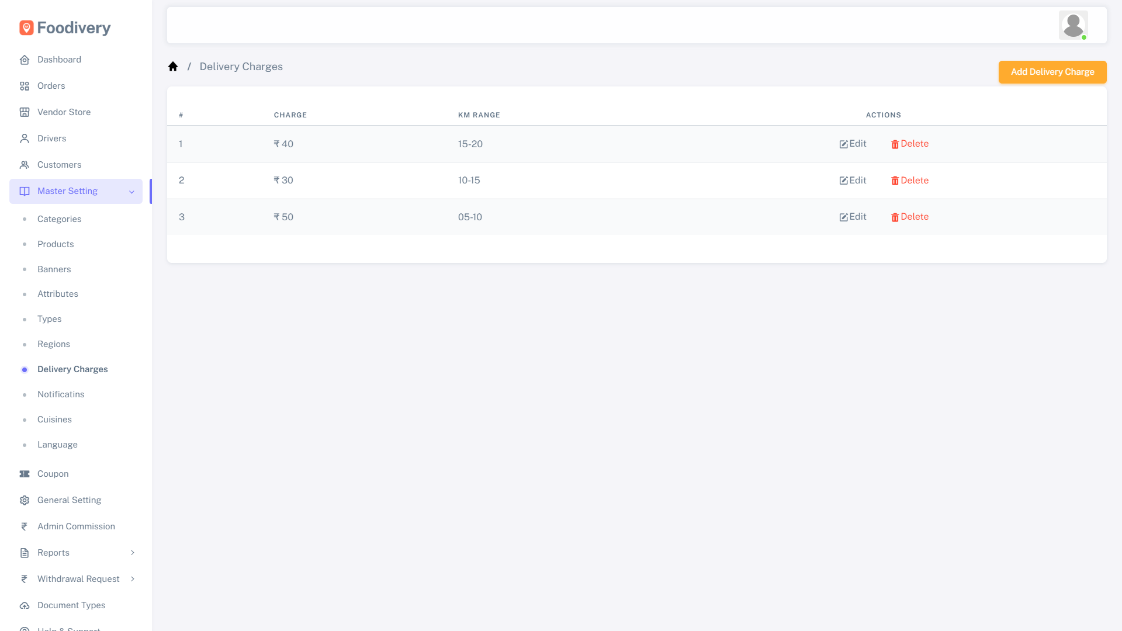Open the Delivery Charges menu item
The image size is (1122, 631).
pos(72,369)
